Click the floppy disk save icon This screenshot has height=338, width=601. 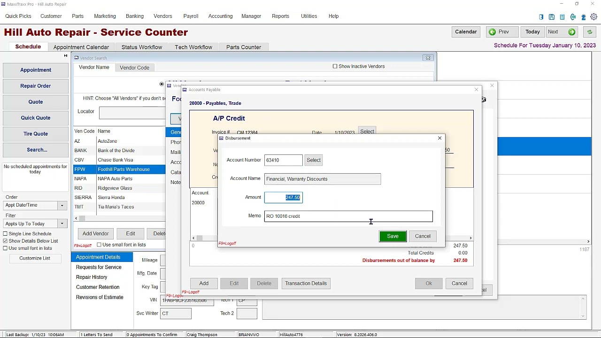pos(552,17)
